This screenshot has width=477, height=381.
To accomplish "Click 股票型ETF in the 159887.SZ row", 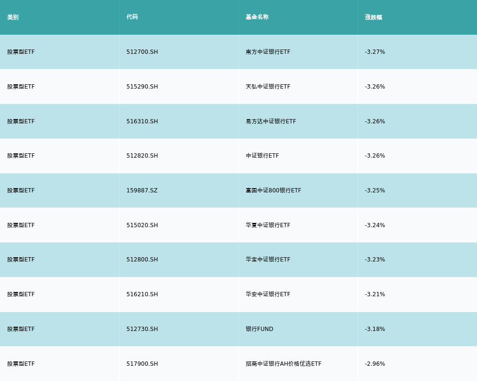I will click(x=21, y=190).
